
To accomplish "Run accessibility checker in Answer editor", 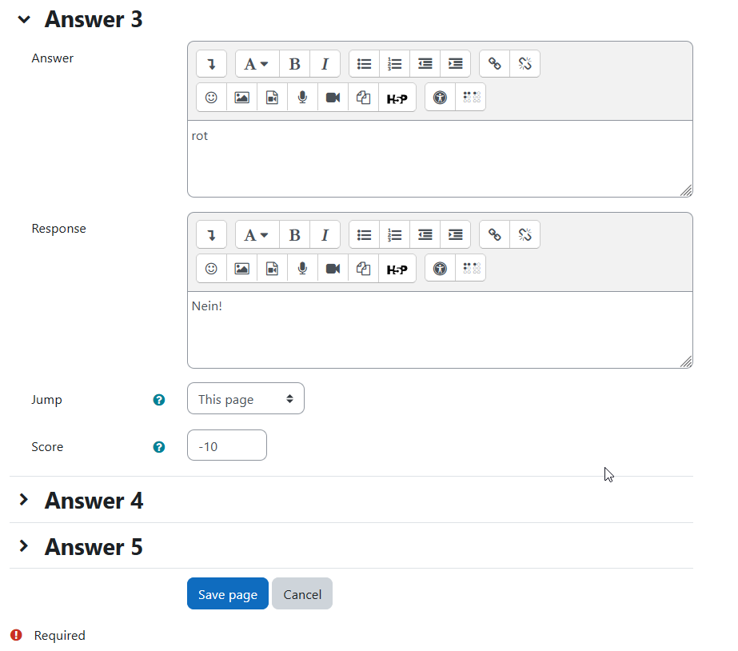I will point(440,98).
